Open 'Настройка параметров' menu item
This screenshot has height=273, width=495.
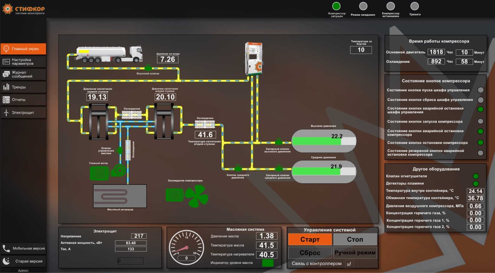click(23, 62)
